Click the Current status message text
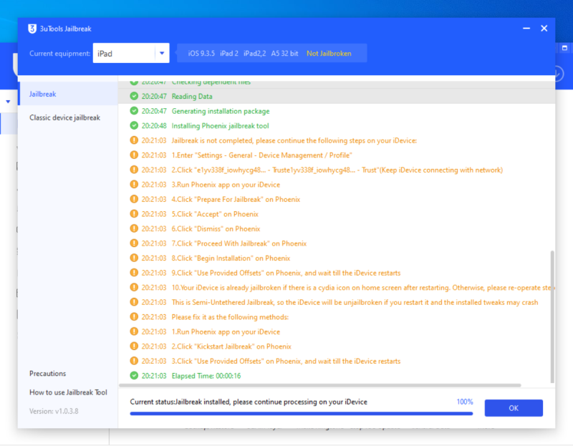573x446 pixels. (249, 402)
